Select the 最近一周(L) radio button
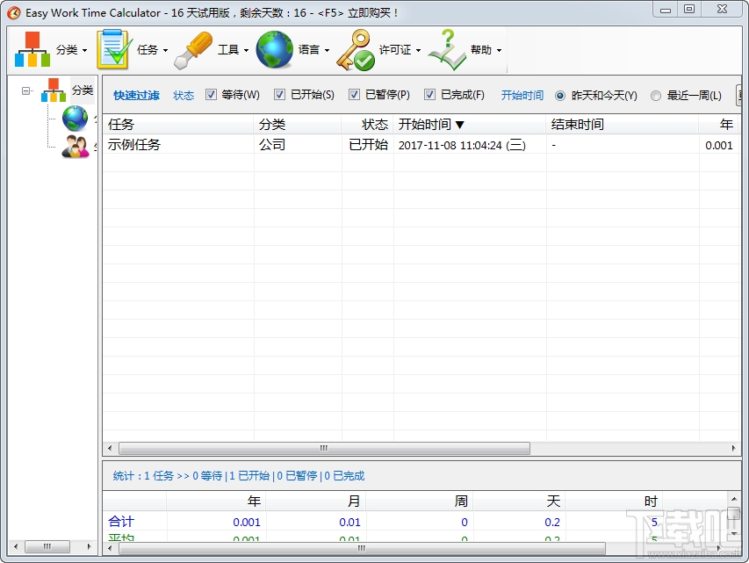The image size is (749, 563). point(656,96)
